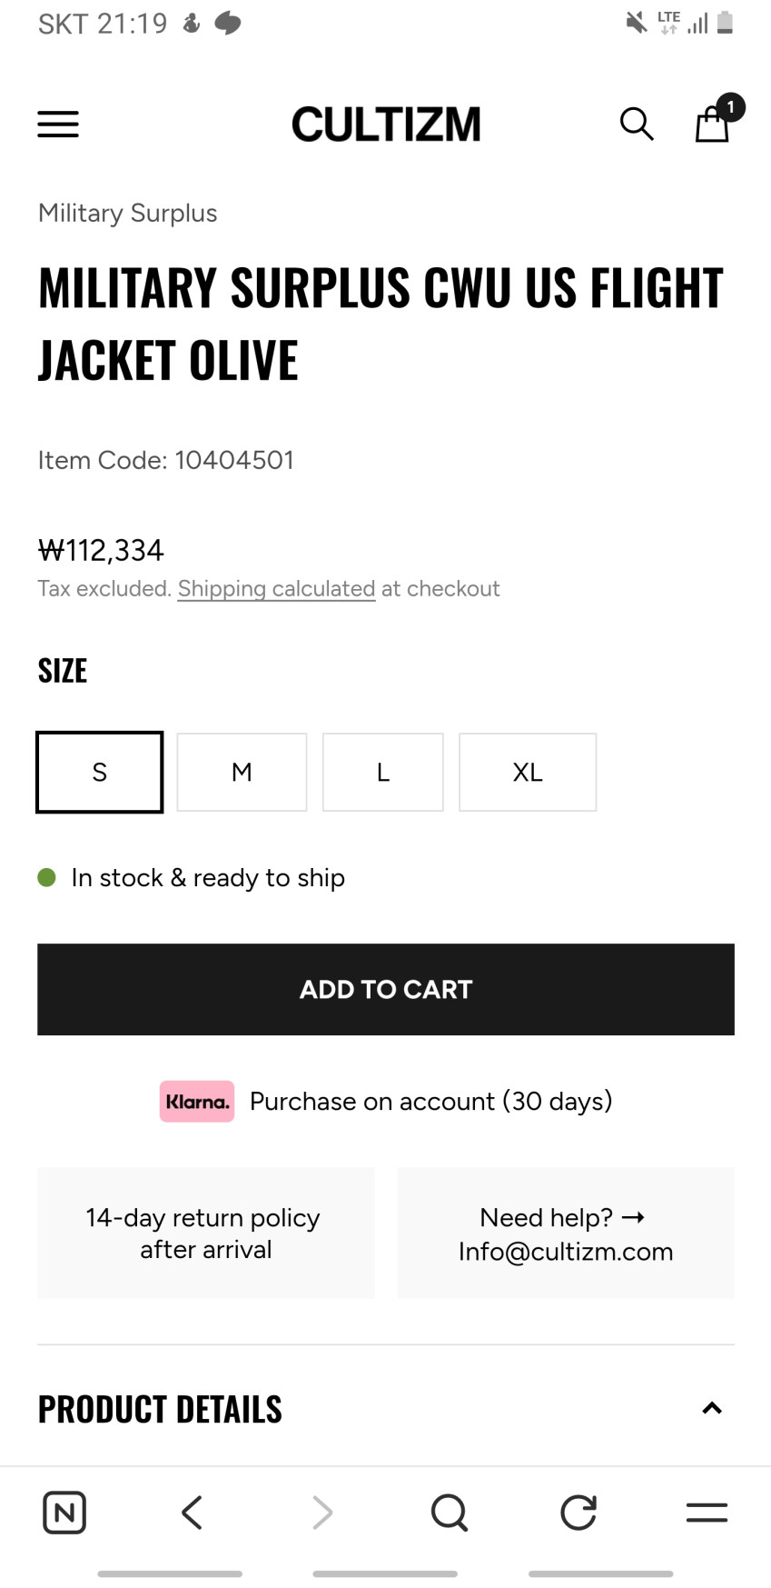Reload page with the refresh icon
This screenshot has width=771, height=1588.
click(578, 1513)
